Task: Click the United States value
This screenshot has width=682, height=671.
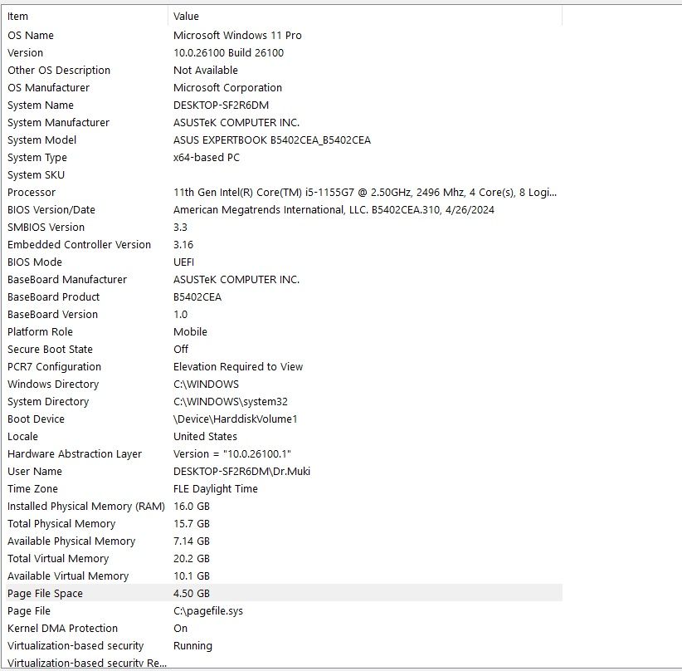Action: tap(205, 436)
